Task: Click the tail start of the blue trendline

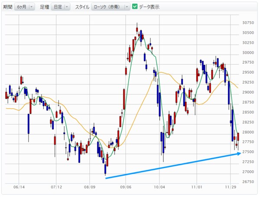Action: tap(106, 178)
